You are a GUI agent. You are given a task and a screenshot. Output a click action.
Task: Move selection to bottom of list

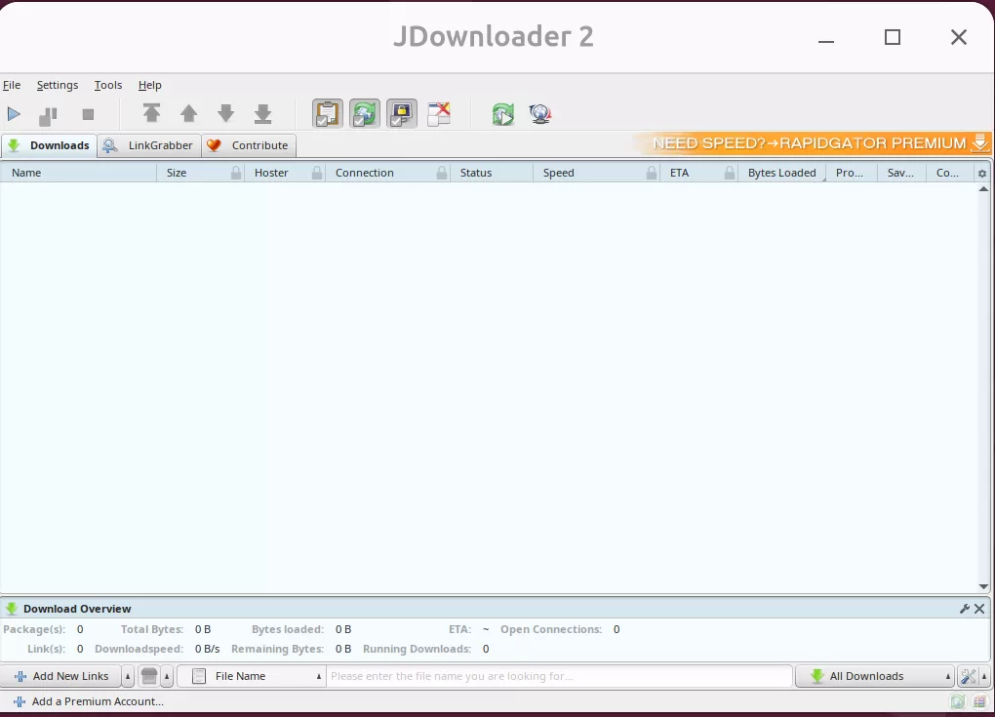[x=262, y=114]
